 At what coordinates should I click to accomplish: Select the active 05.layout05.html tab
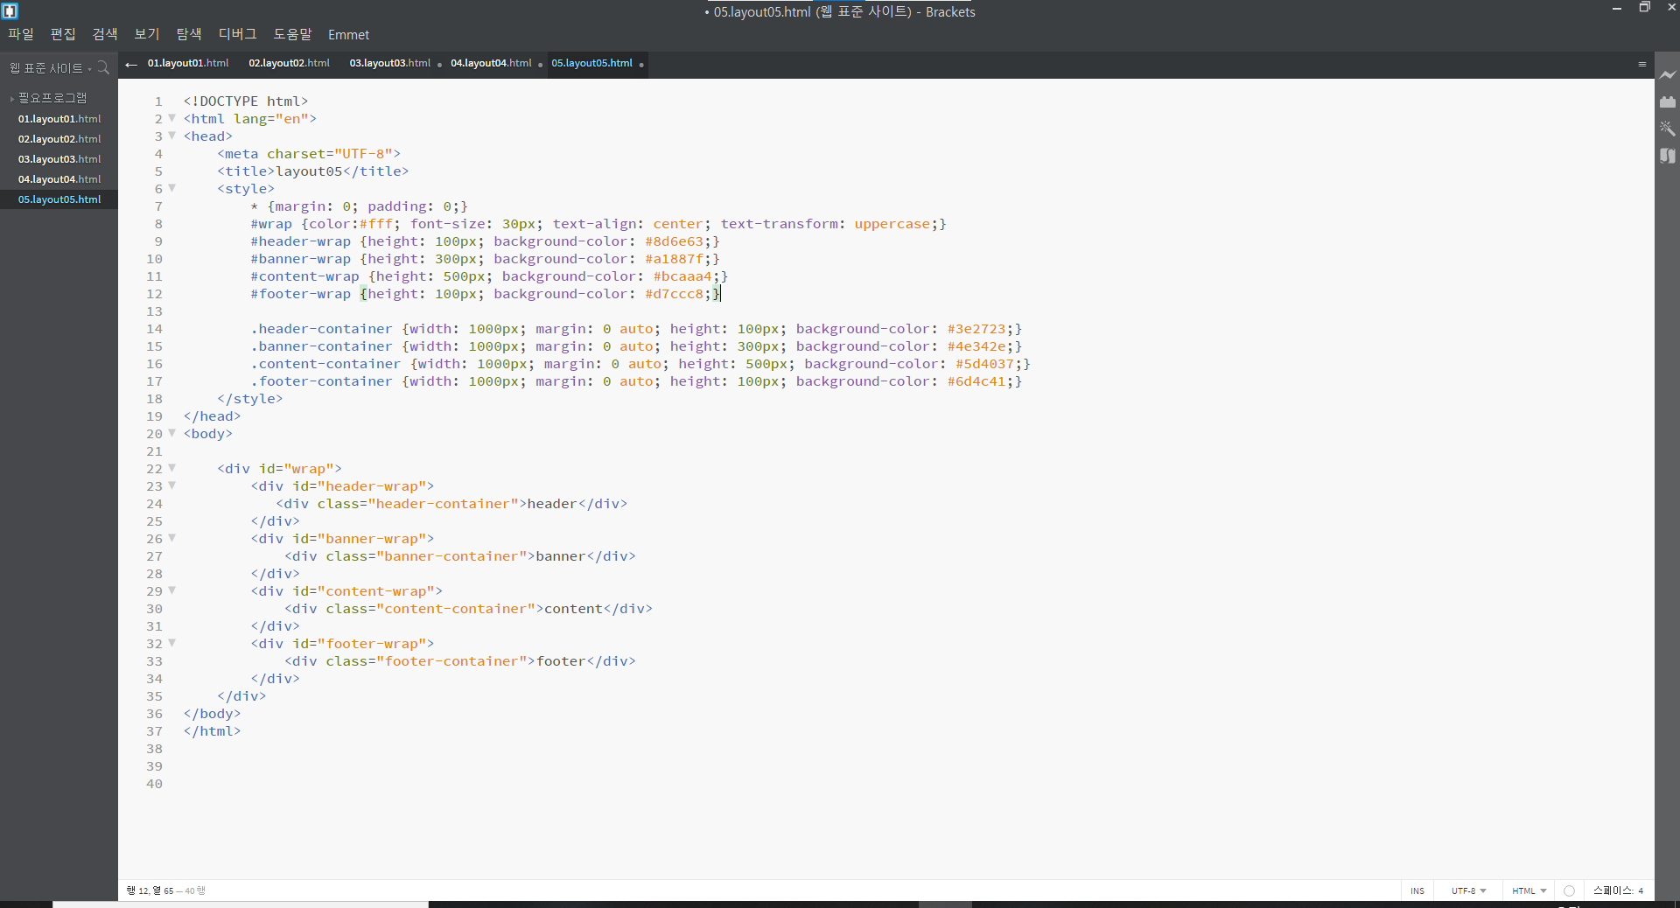(591, 64)
